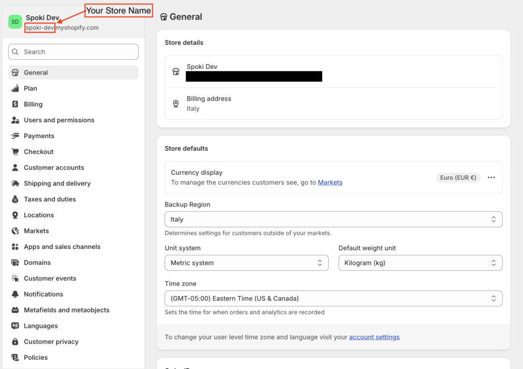Follow the Markets link in Currency display
This screenshot has width=523, height=369.
pyautogui.click(x=330, y=182)
